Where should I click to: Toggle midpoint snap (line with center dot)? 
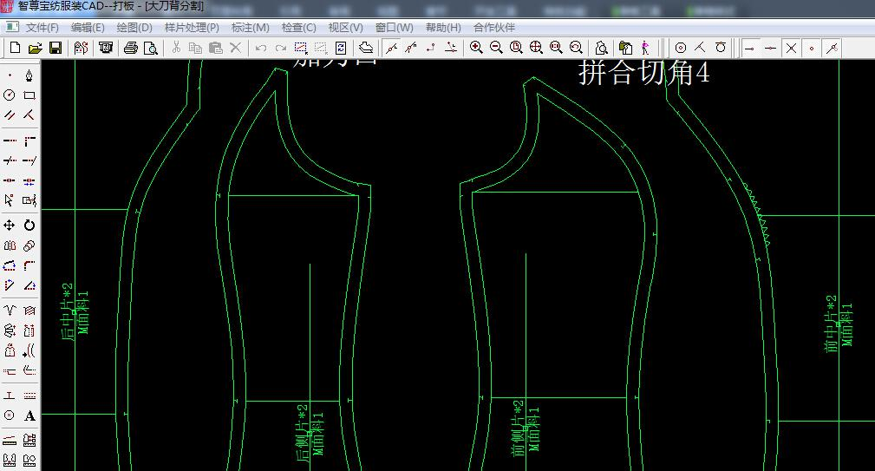click(x=771, y=49)
